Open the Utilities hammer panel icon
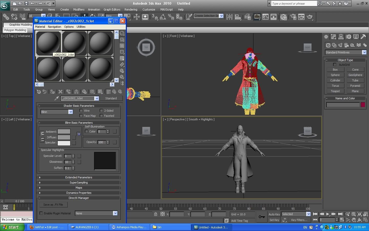Screen dimensions: 369x231 tap(363, 37)
